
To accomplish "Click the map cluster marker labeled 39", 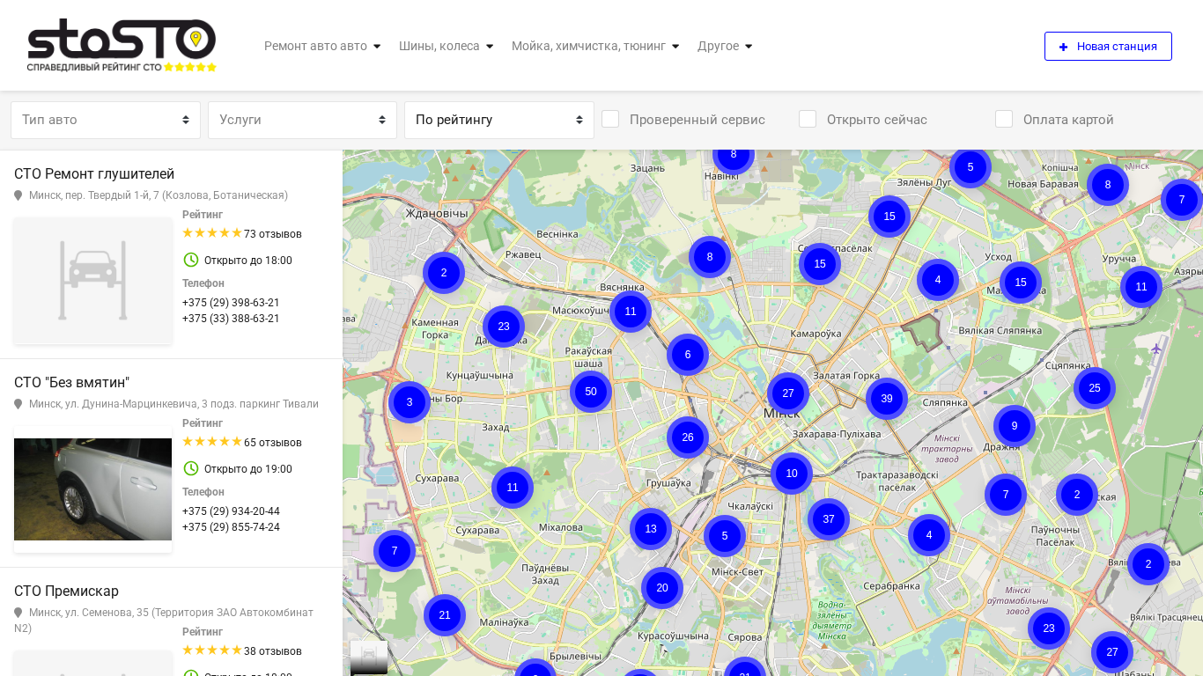I will tap(887, 399).
